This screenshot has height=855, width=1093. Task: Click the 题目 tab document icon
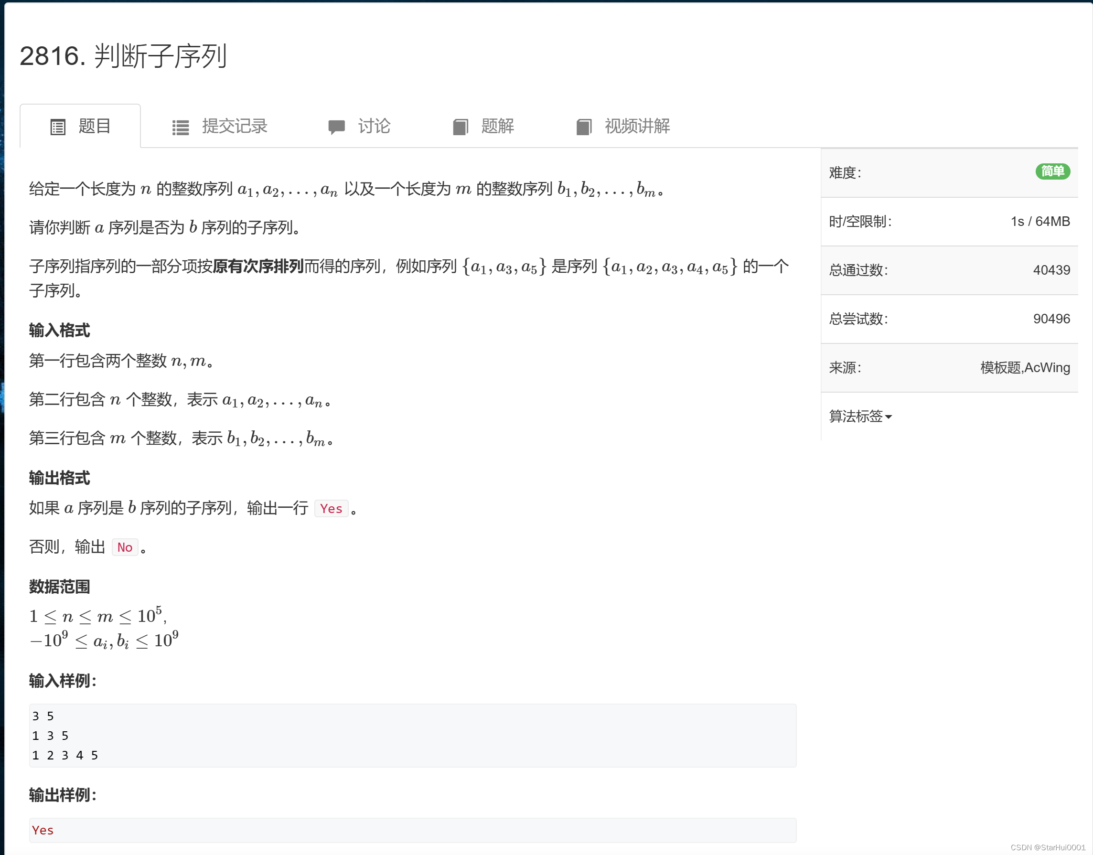pyautogui.click(x=58, y=127)
